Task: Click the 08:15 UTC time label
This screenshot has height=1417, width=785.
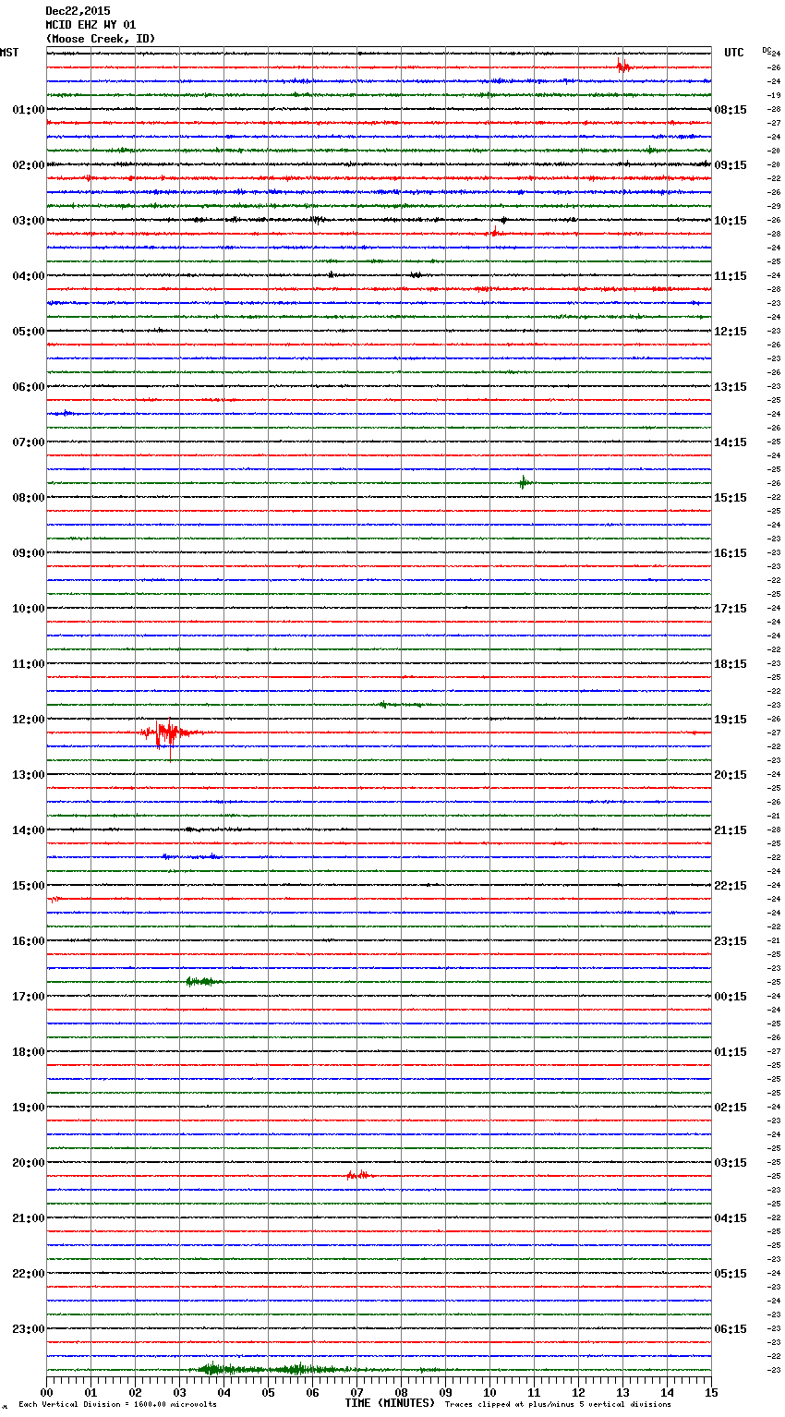Action: [x=731, y=110]
